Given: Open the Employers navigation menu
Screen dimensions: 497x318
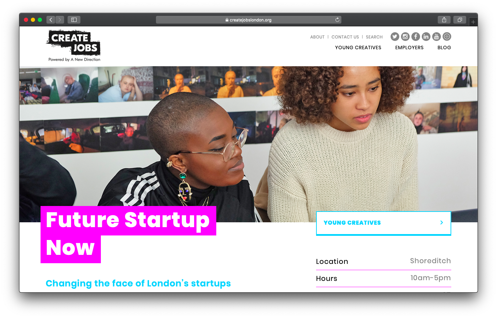Looking at the screenshot, I should (x=409, y=48).
